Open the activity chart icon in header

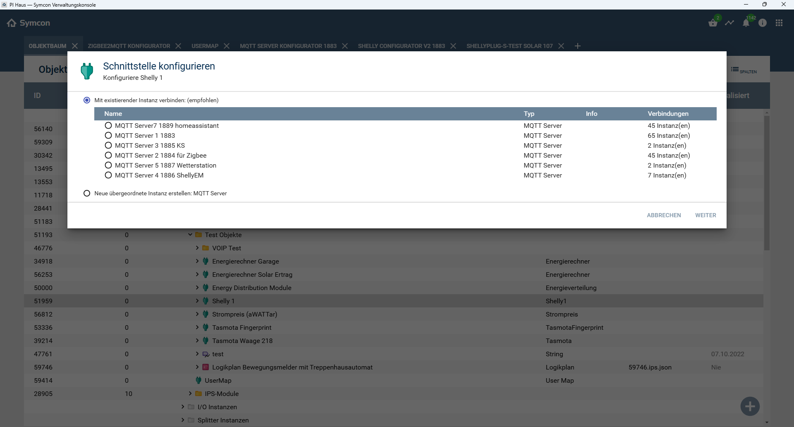[729, 23]
